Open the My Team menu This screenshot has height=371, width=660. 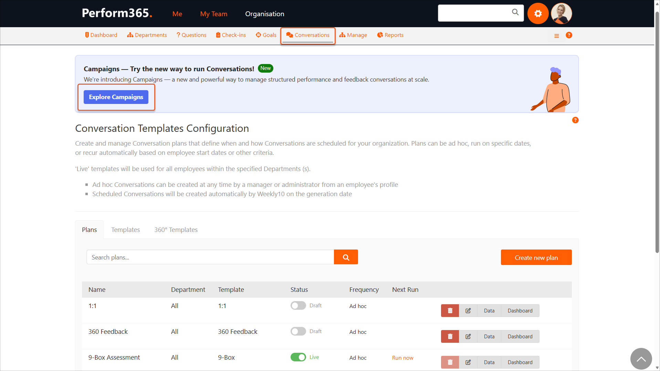(213, 14)
